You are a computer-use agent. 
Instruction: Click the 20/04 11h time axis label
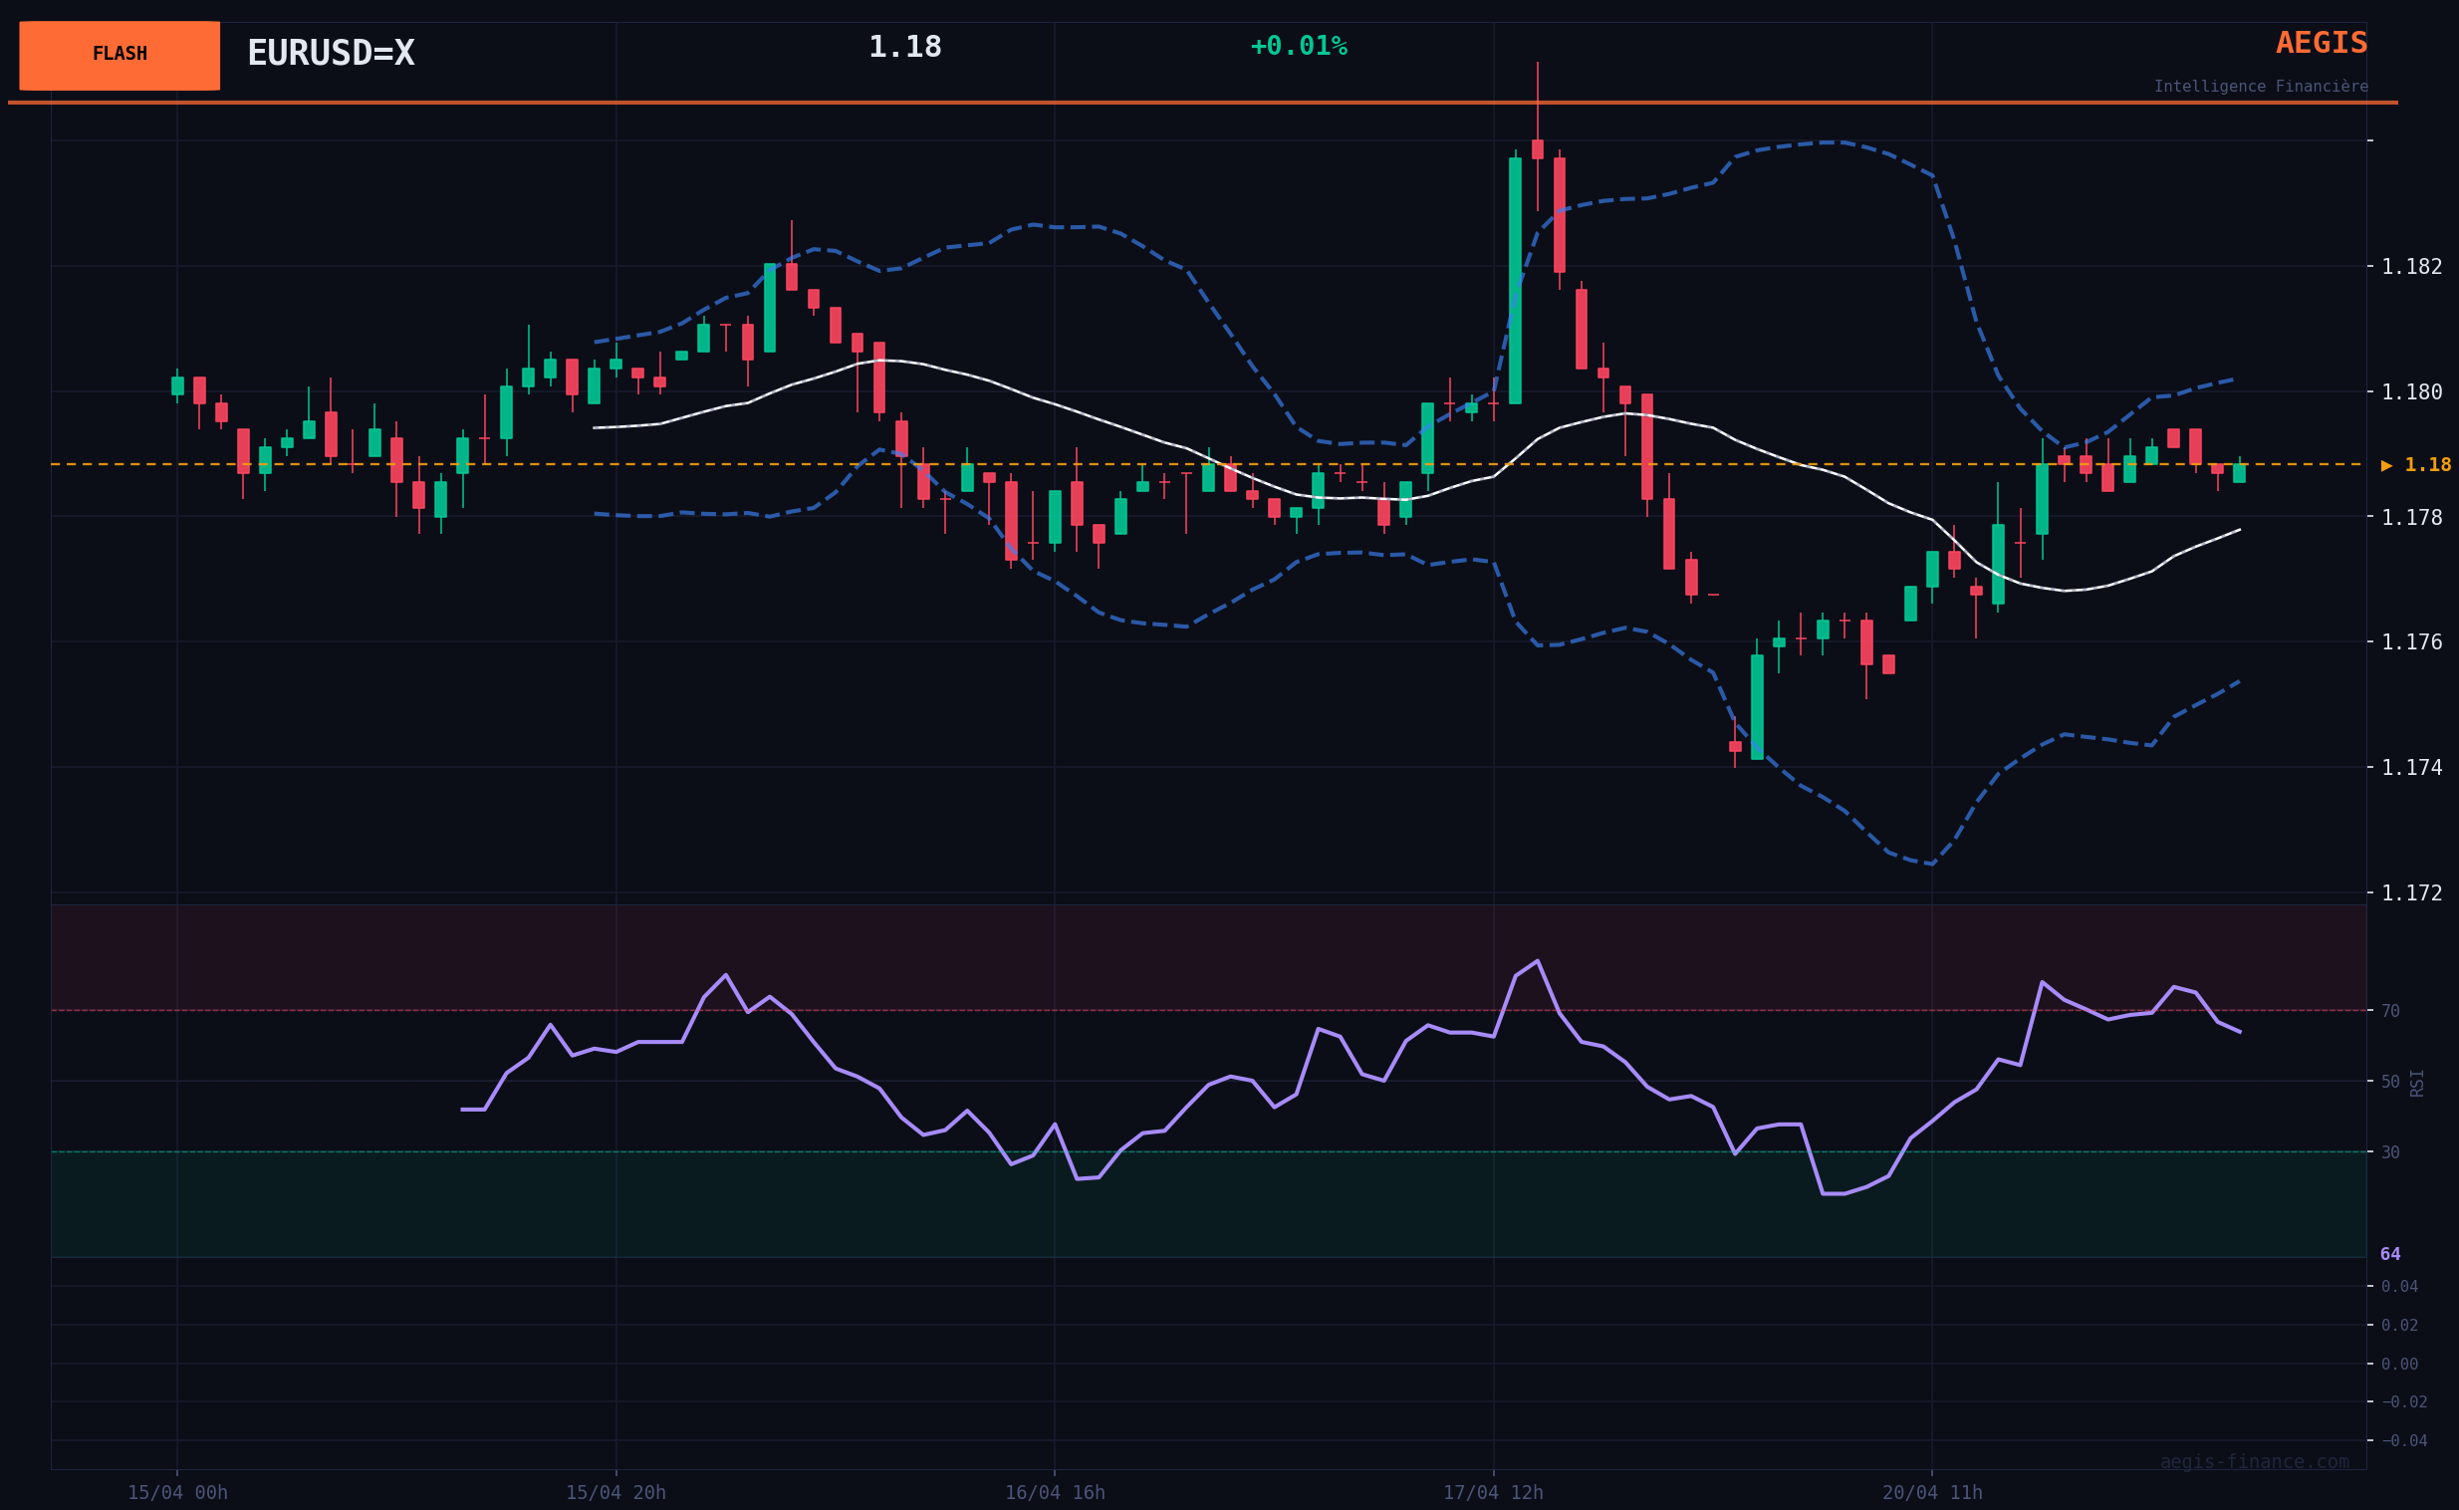(x=1932, y=1493)
